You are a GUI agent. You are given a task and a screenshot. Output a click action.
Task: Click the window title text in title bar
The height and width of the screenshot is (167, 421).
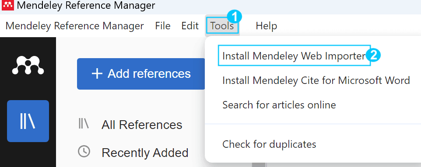86,5
